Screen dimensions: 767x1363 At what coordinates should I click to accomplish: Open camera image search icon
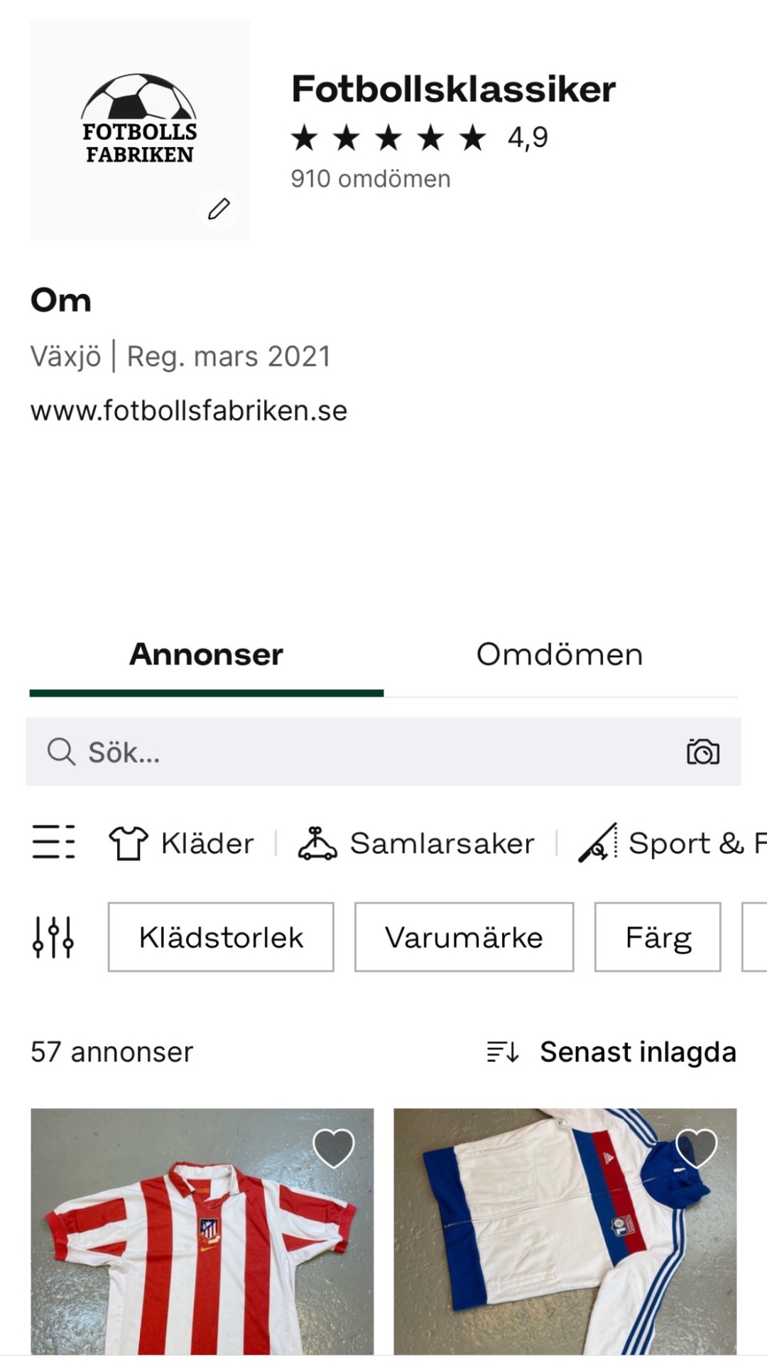tap(702, 752)
